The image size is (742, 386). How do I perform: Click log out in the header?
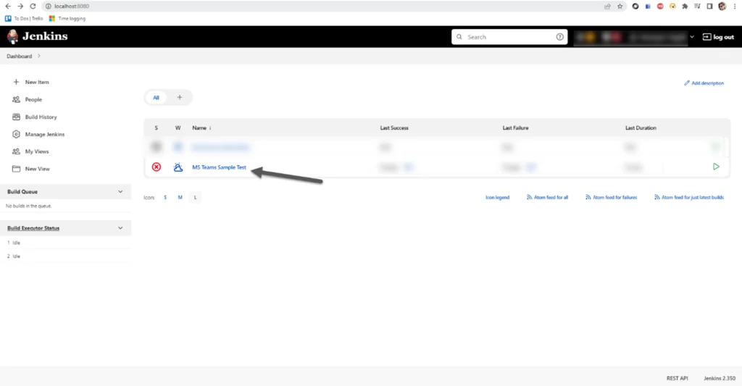pyautogui.click(x=718, y=37)
